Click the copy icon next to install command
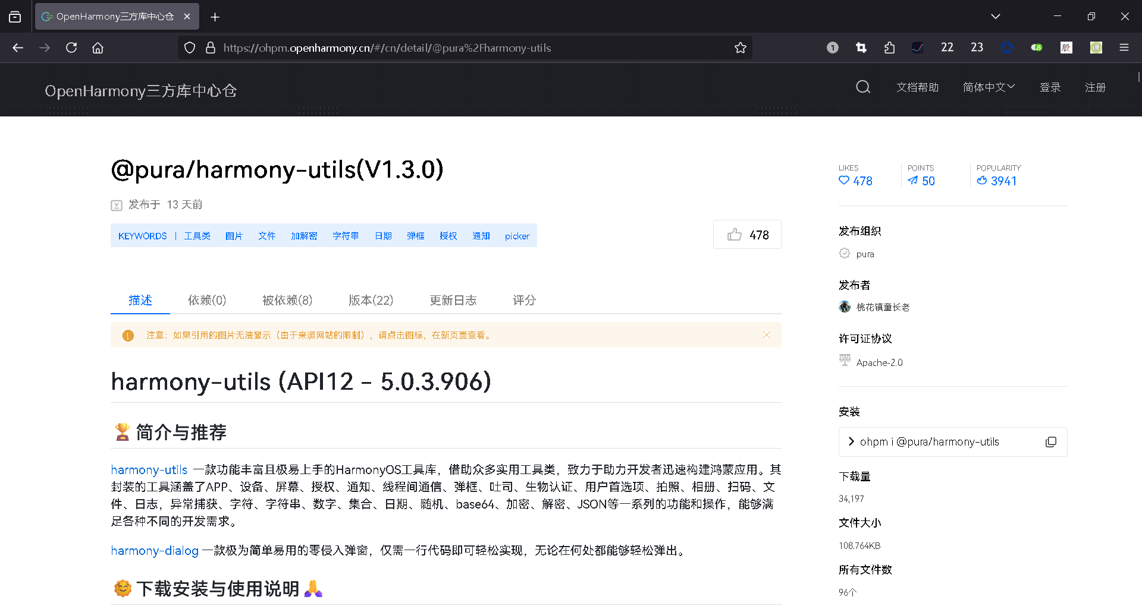This screenshot has width=1142, height=606. point(1051,442)
